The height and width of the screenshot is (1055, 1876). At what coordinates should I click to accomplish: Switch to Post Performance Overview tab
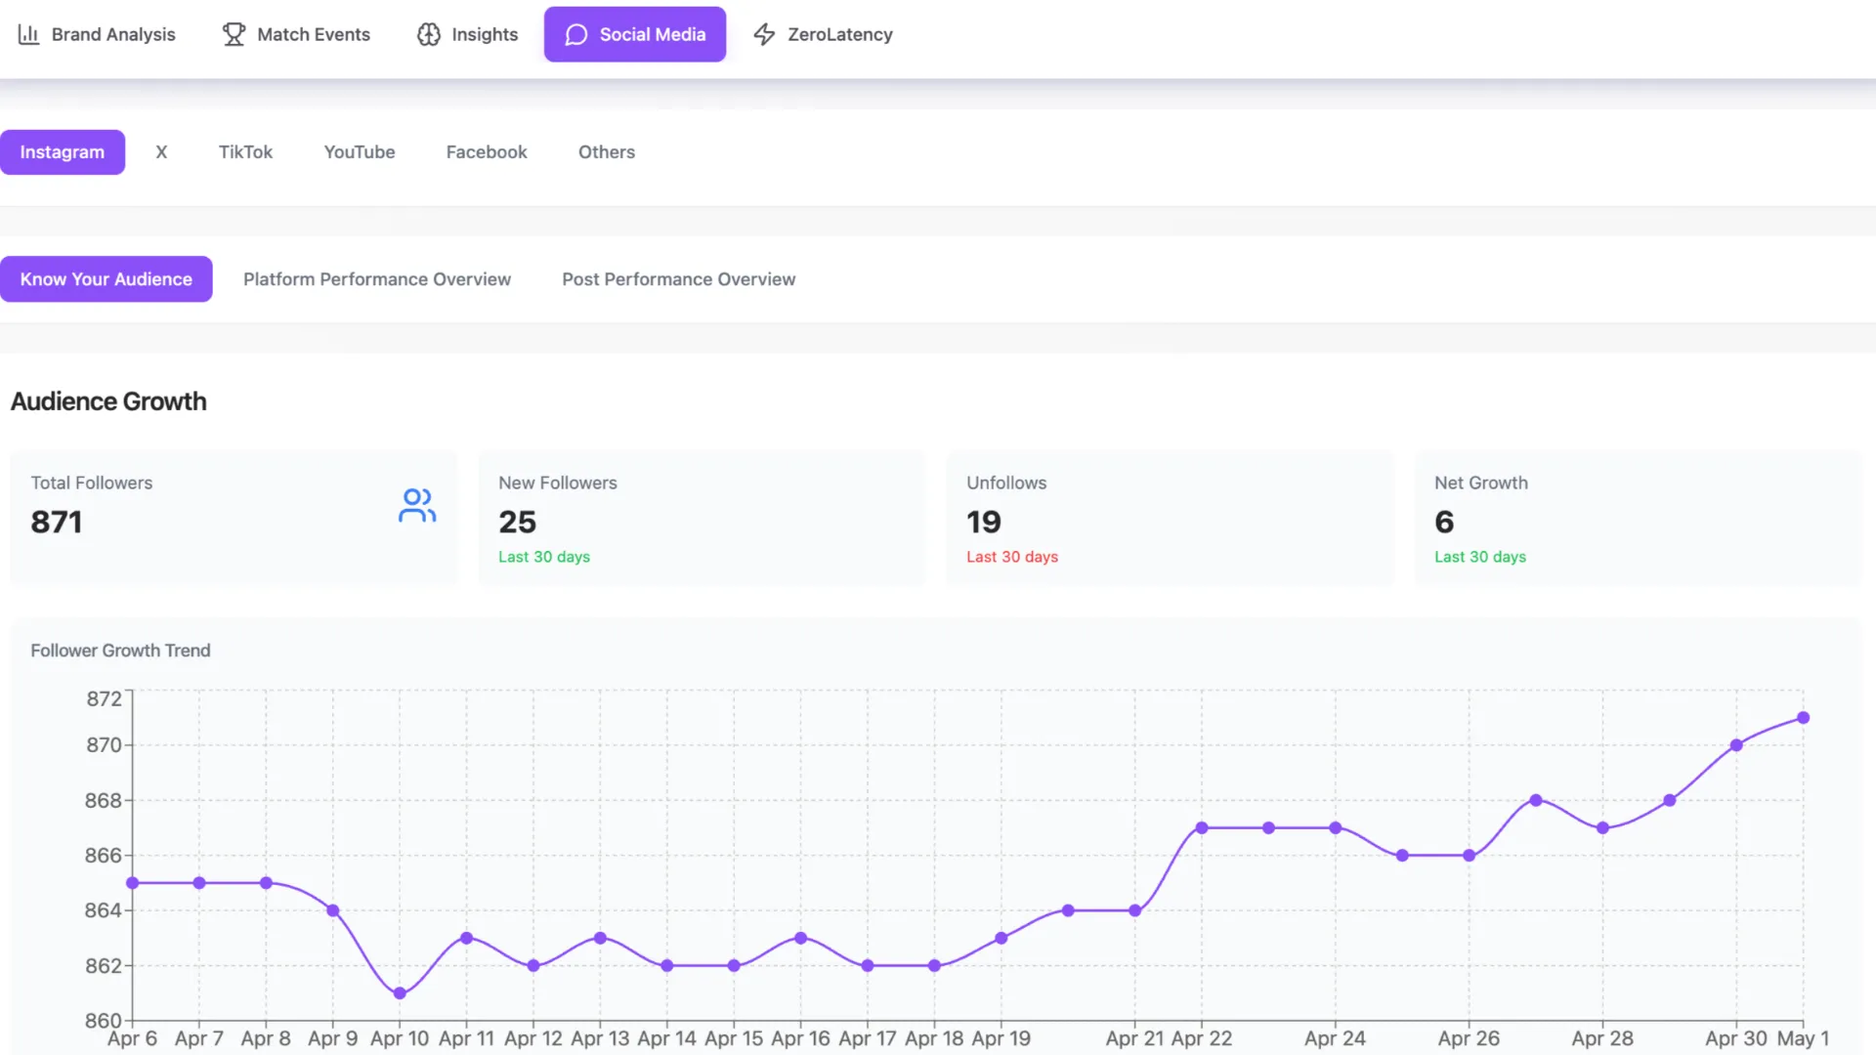tap(678, 279)
